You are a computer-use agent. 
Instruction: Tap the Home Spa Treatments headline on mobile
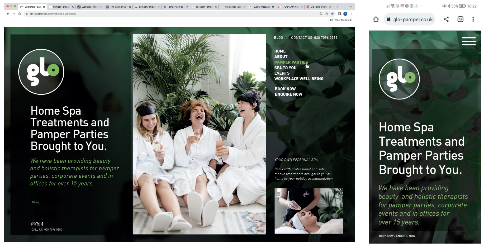pyautogui.click(x=421, y=149)
